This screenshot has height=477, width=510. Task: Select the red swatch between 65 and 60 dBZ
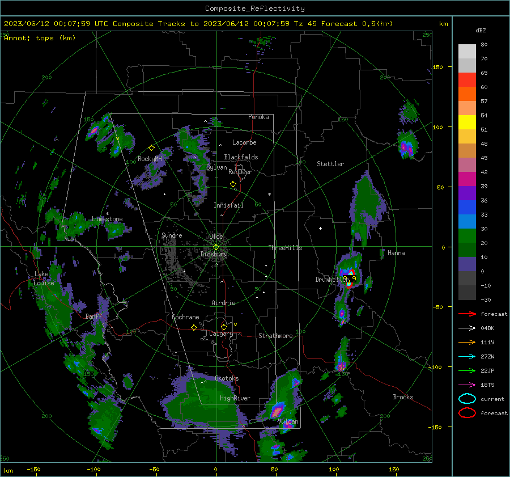point(467,80)
